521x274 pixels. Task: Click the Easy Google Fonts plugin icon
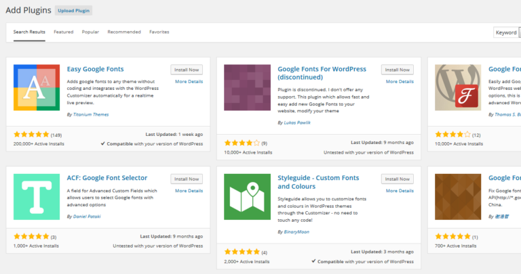(x=37, y=88)
